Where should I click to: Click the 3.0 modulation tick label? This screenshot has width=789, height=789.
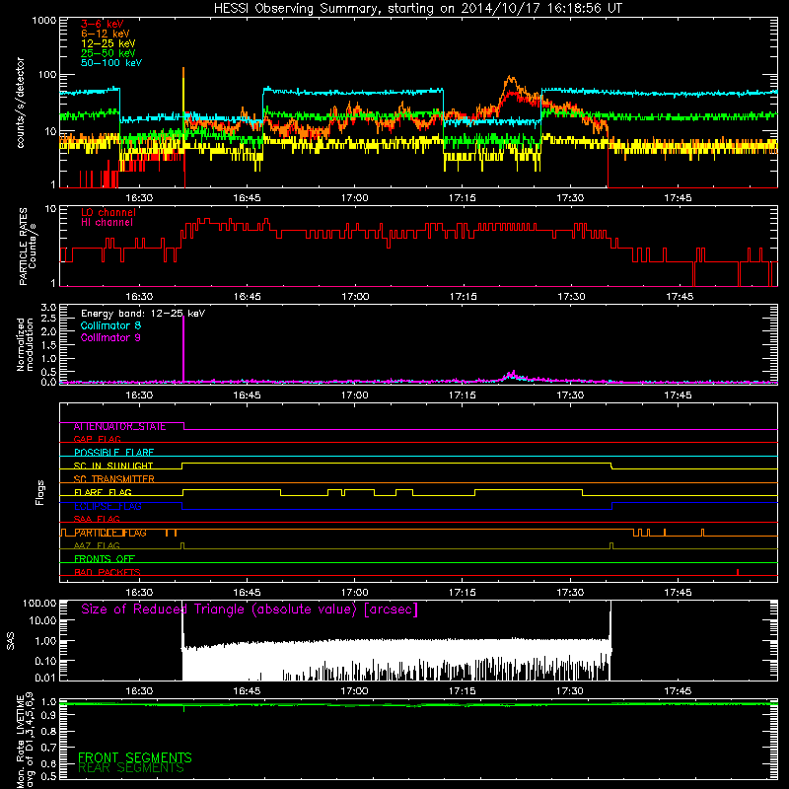coord(48,308)
